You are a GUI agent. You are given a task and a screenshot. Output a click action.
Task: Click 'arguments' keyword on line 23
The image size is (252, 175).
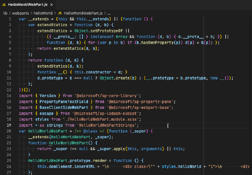click(x=151, y=149)
